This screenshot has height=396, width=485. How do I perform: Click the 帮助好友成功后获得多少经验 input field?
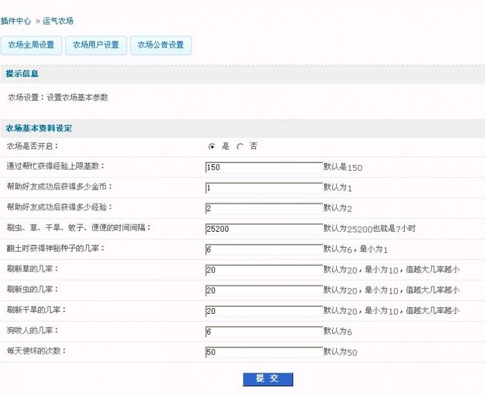[263, 208]
